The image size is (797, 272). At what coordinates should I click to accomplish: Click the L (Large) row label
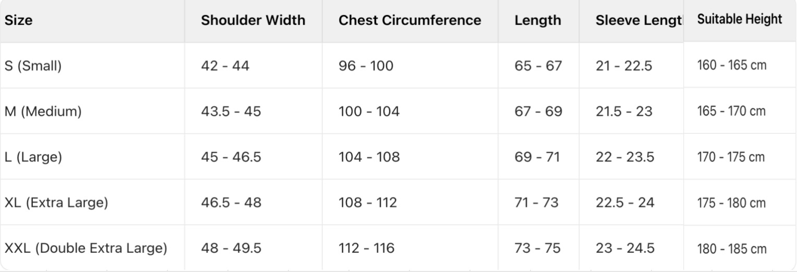click(33, 157)
